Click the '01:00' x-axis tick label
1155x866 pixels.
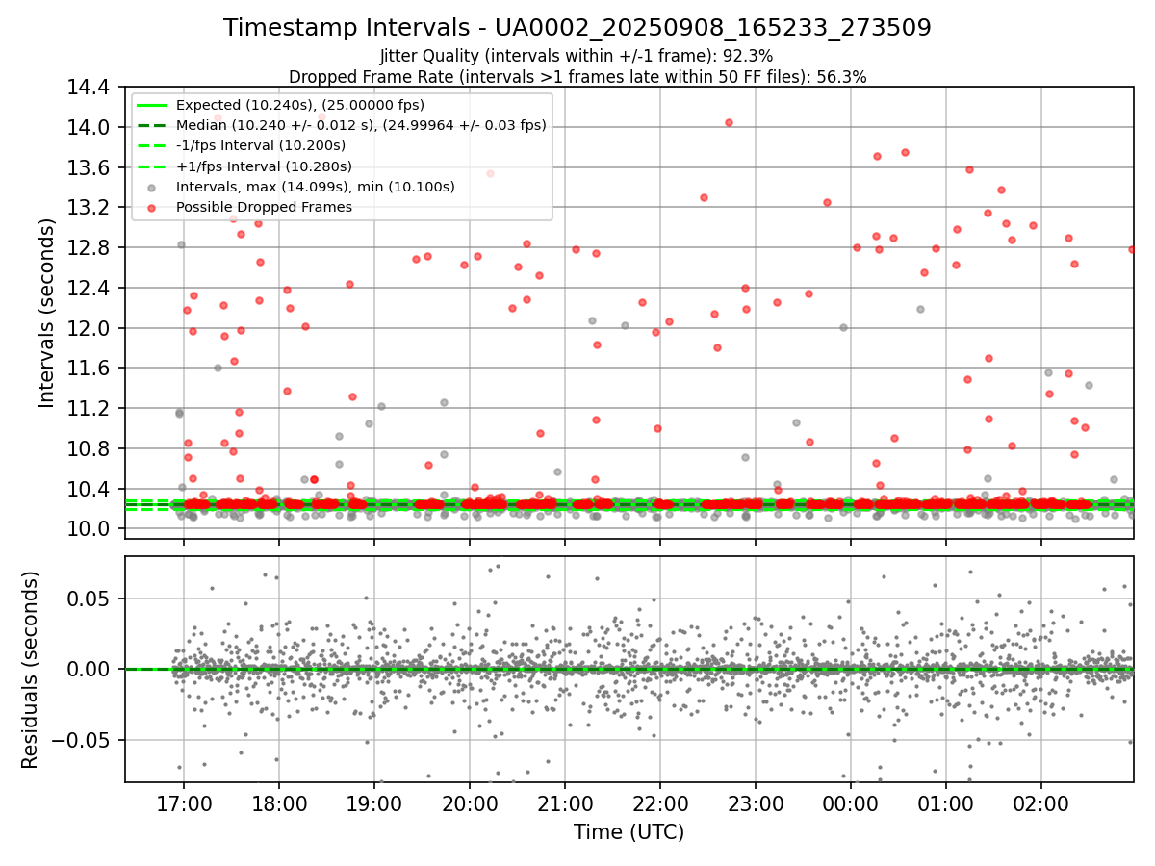(x=946, y=802)
